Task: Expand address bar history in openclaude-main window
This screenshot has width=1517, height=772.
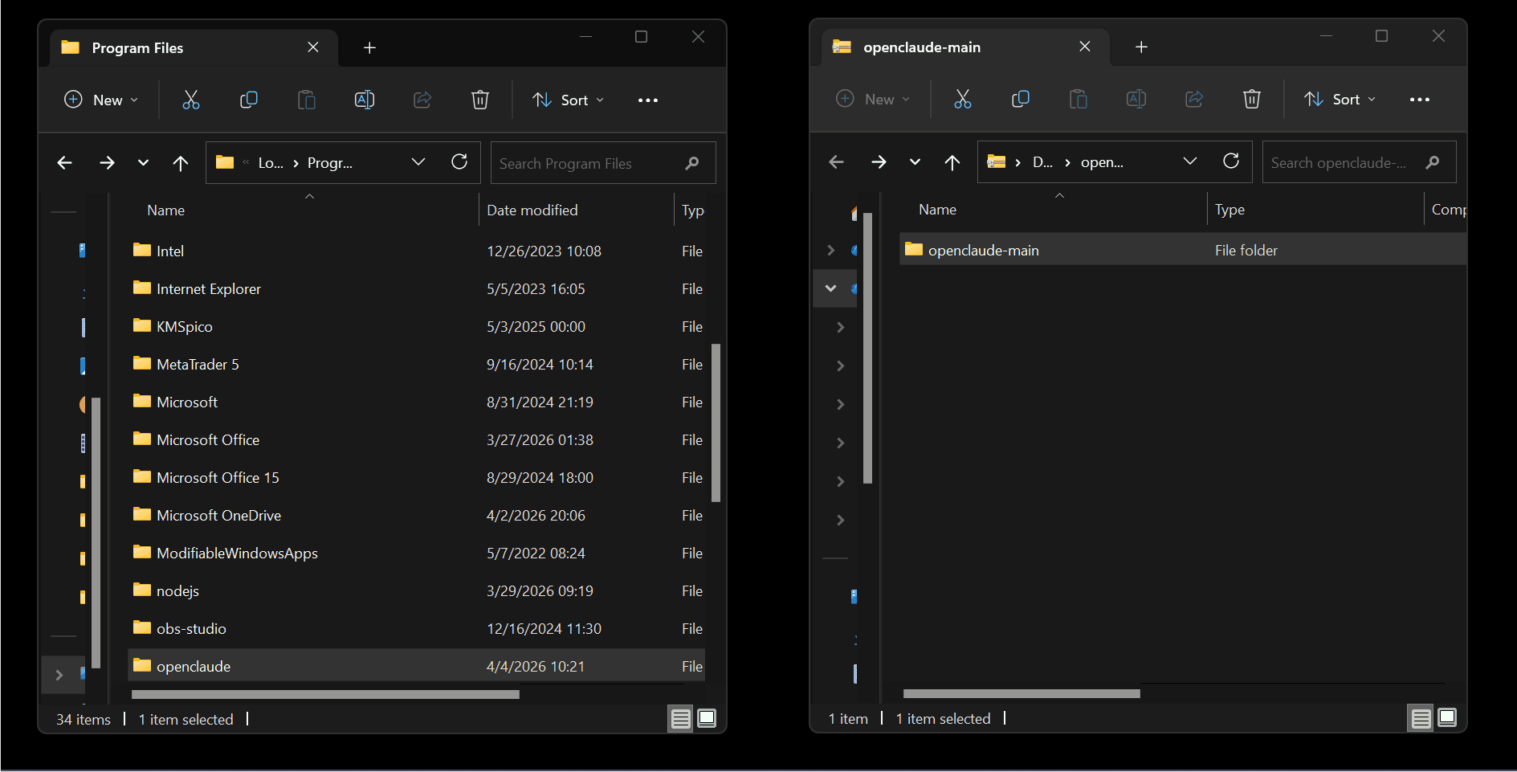Action: tap(1189, 161)
